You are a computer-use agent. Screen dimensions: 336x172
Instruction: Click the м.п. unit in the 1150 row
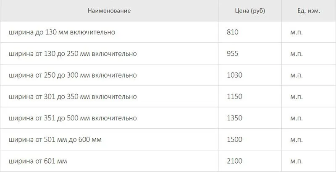pyautogui.click(x=297, y=97)
